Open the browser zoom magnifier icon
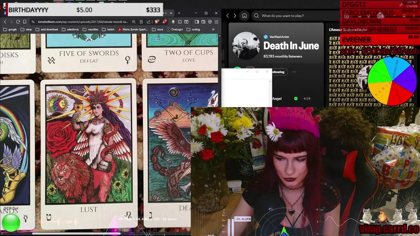 (x=134, y=22)
